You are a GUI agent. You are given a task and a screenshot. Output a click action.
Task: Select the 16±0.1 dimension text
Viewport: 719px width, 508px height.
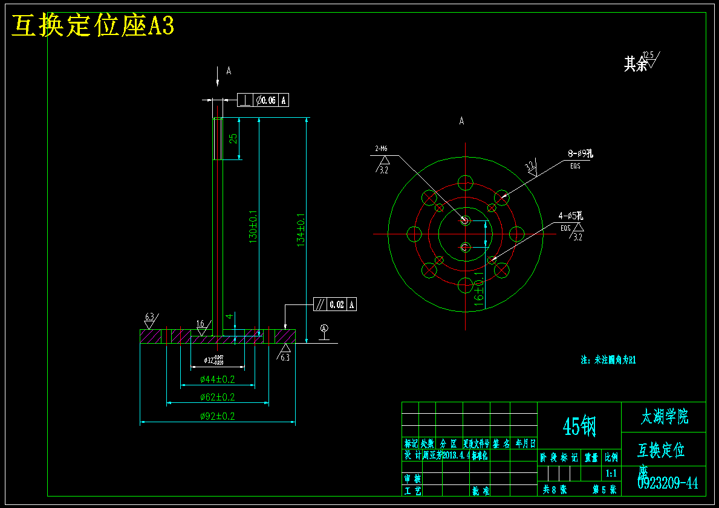coord(479,289)
